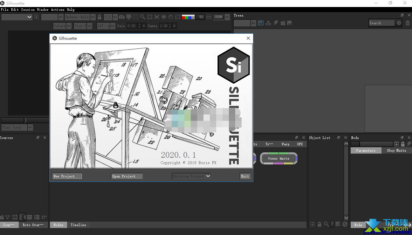Open the 1:1 ratio dropdown

click(x=111, y=17)
